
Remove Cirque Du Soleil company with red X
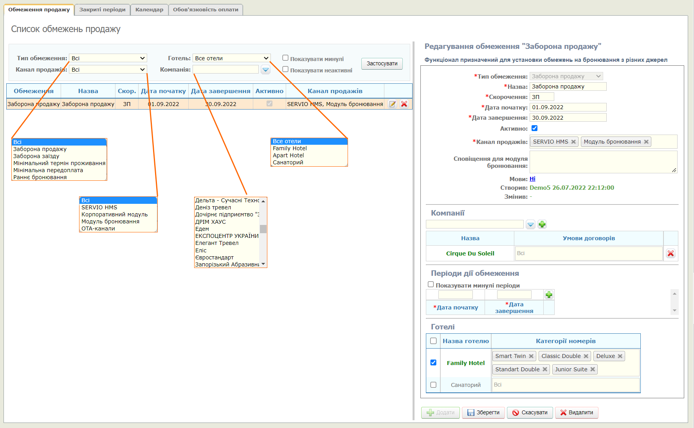tap(671, 254)
